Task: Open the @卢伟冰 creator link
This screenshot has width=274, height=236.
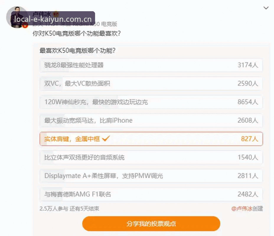Action: [242, 209]
